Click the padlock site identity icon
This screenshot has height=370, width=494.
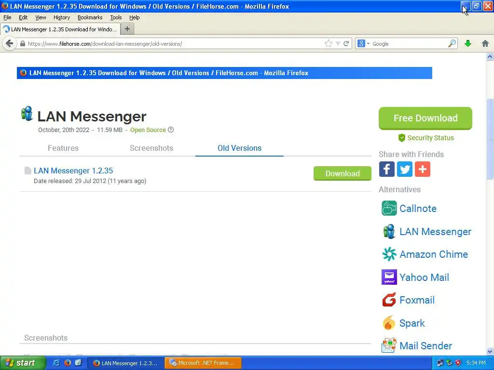(x=23, y=43)
